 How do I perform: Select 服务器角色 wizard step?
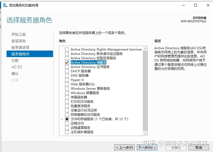30,54
